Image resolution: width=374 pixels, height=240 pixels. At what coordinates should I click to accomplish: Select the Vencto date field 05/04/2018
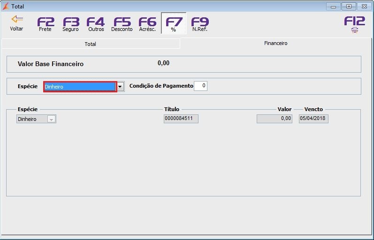click(x=313, y=119)
